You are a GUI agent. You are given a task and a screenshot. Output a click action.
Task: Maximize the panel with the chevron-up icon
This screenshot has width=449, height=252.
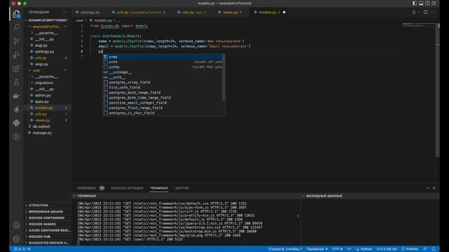[428, 188]
